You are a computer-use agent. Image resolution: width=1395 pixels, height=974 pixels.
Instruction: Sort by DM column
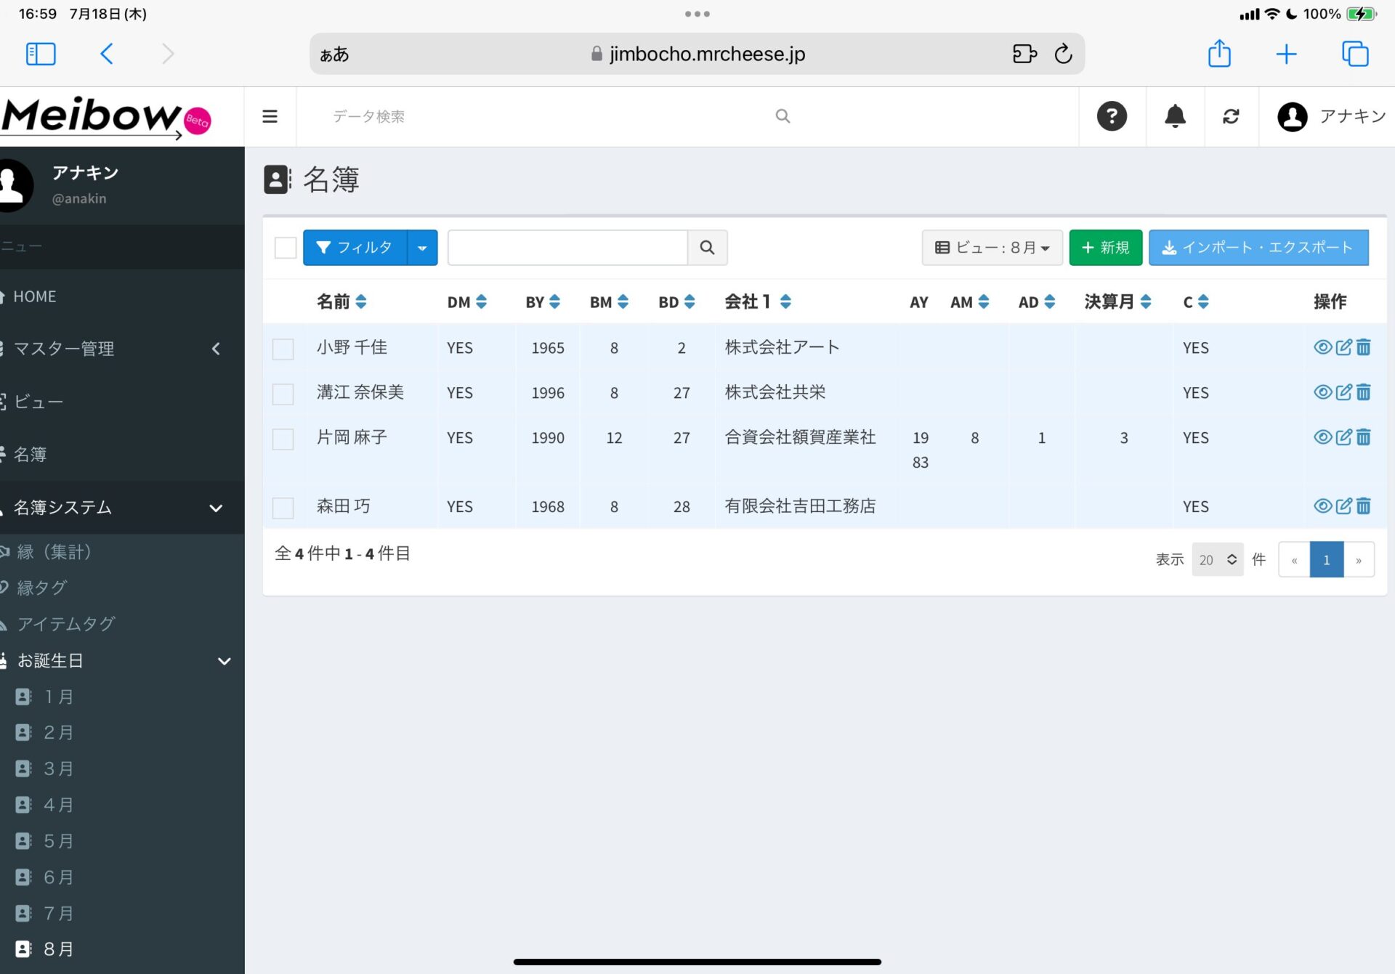(481, 301)
